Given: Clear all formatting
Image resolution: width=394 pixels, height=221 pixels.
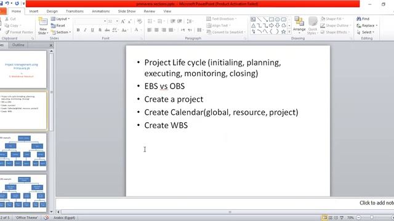Looking at the screenshot, I should [140, 21].
